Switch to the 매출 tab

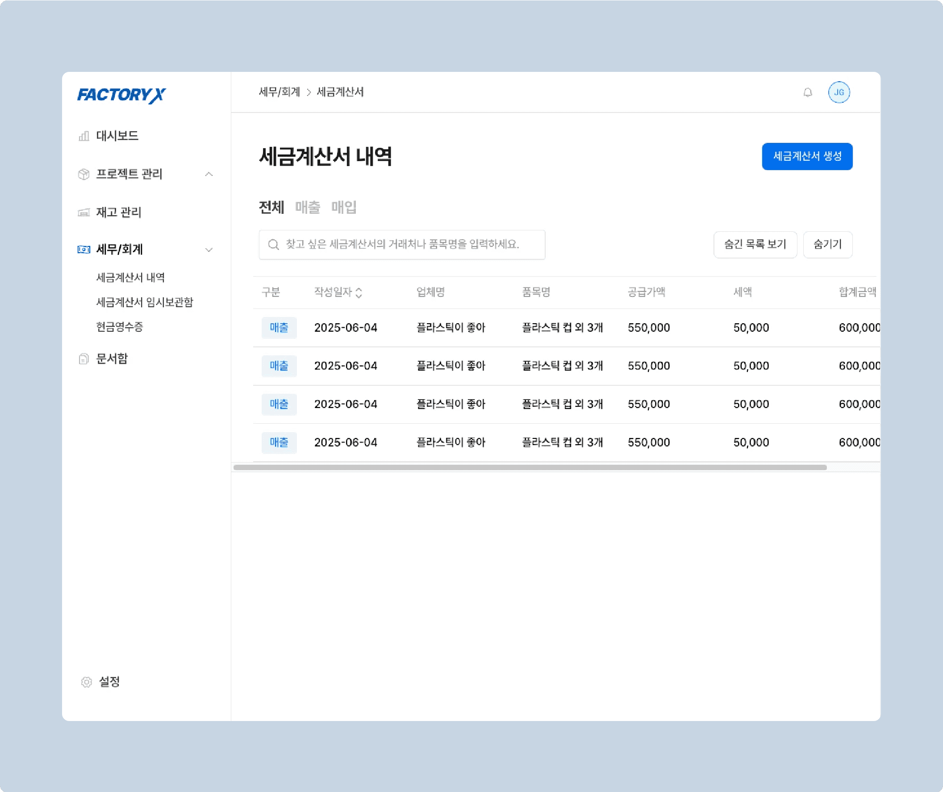coord(308,208)
